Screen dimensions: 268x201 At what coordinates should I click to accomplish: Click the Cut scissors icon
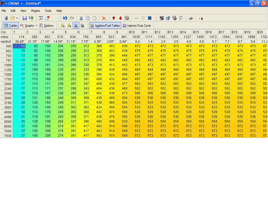81,18
